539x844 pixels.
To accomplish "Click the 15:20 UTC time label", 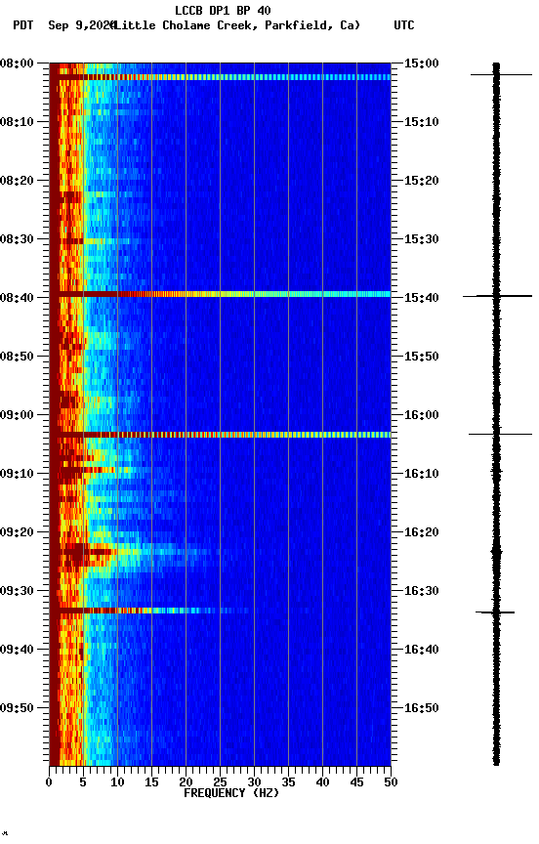I will 422,181.
